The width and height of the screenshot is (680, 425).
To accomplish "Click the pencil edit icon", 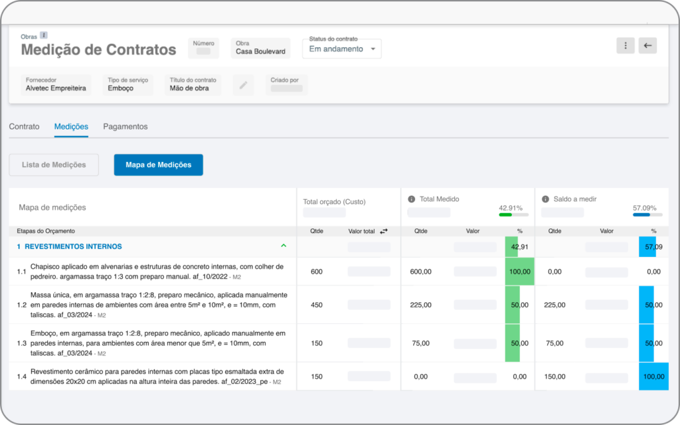I will [243, 85].
